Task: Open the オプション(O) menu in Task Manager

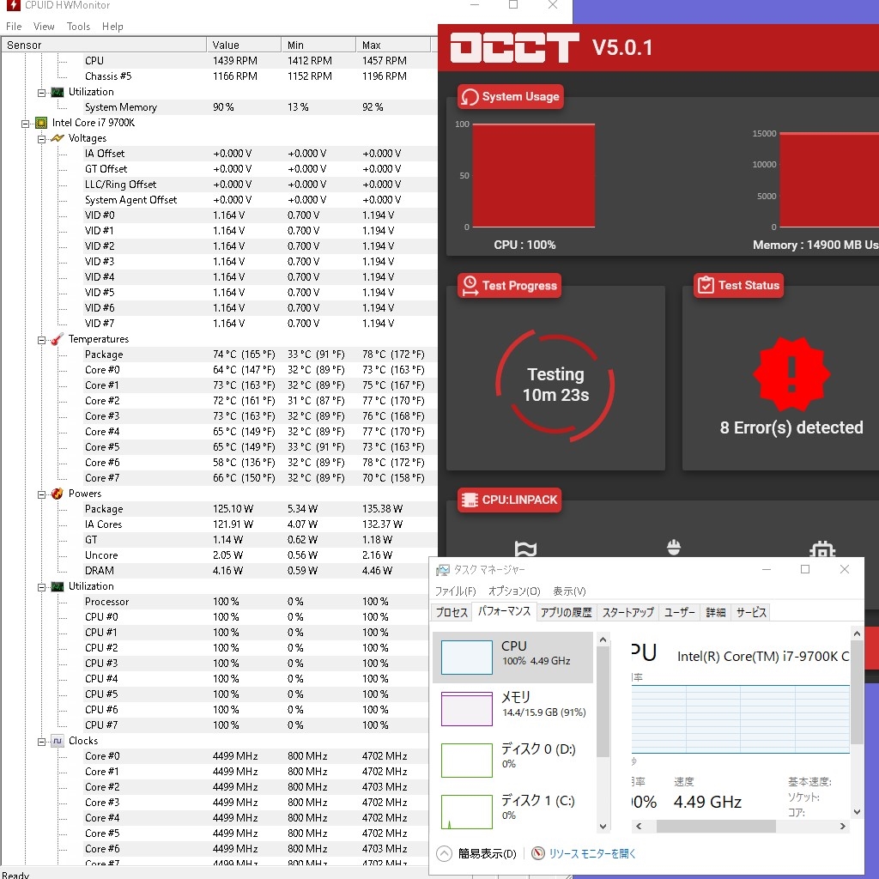Action: (514, 591)
